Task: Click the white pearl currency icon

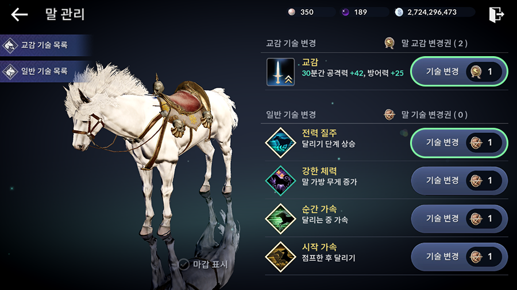Action: point(291,12)
